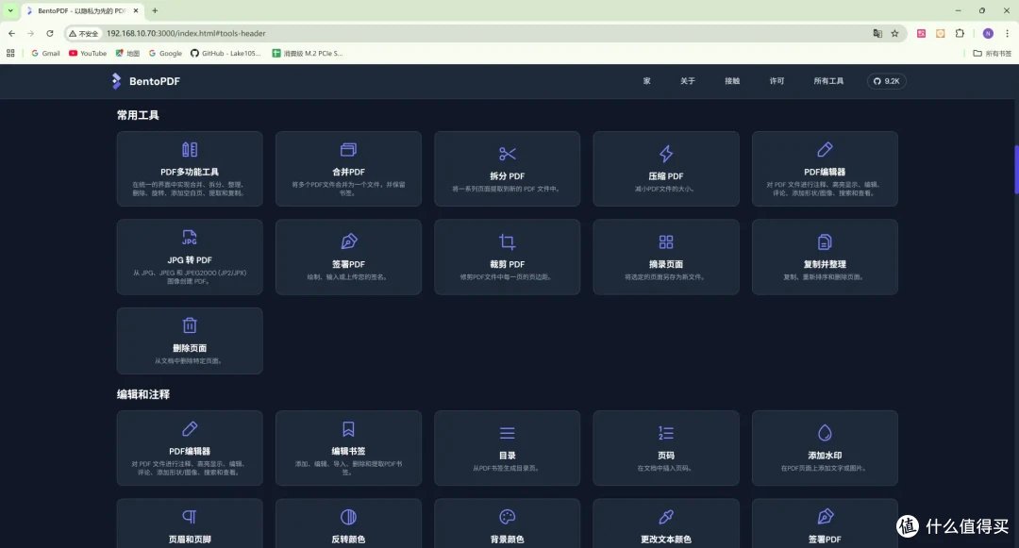Viewport: 1019px width, 548px height.
Task: Click the 添加水印 card title
Action: (825, 456)
